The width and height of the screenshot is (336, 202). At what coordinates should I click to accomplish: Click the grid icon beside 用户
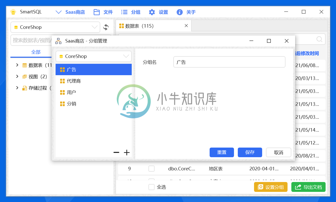[x=62, y=92]
